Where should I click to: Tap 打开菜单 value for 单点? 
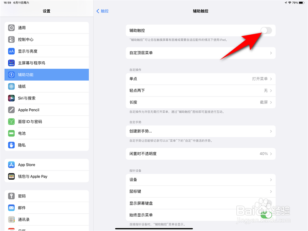click(260, 79)
